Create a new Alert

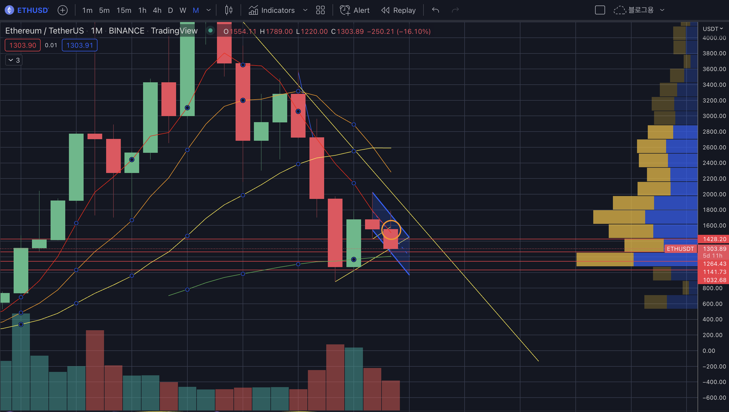[x=355, y=10]
